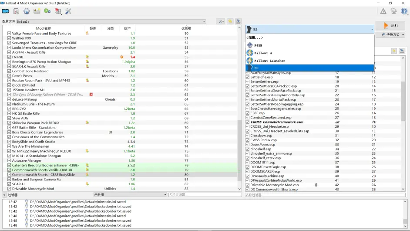Choose Fallout 4 from executable list
This screenshot has height=231, width=410.
pos(309,53)
